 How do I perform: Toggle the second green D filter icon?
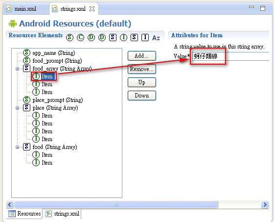pyautogui.click(x=102, y=37)
